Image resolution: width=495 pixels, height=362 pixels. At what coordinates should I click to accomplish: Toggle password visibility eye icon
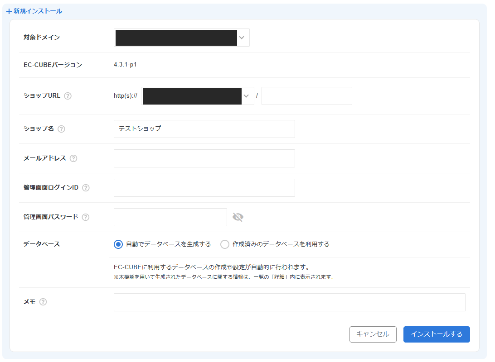(x=238, y=217)
